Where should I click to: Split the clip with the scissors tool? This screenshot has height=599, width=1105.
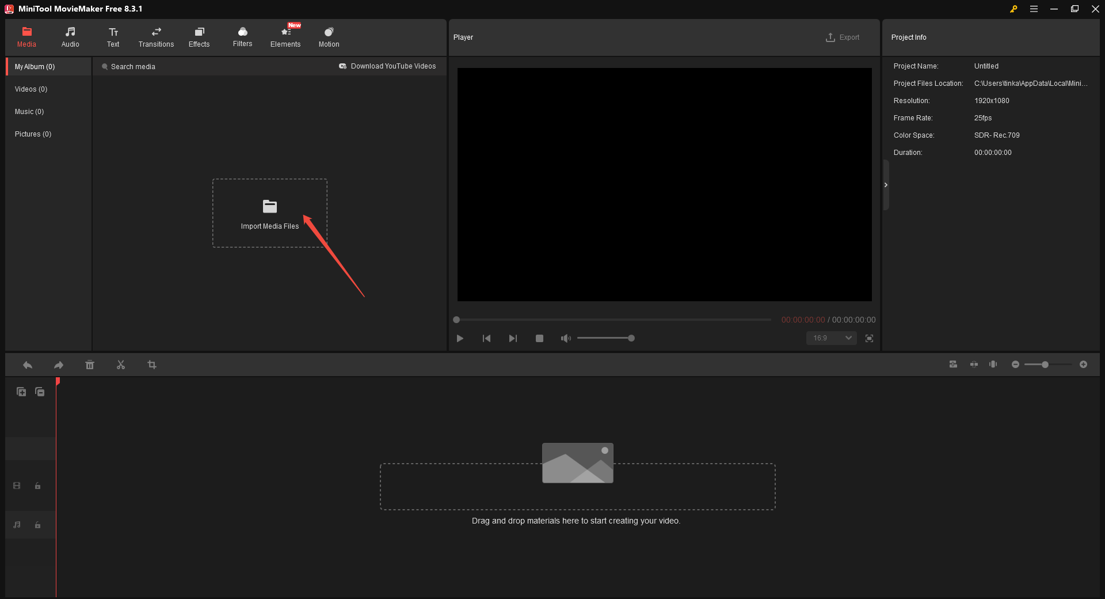[x=121, y=365]
